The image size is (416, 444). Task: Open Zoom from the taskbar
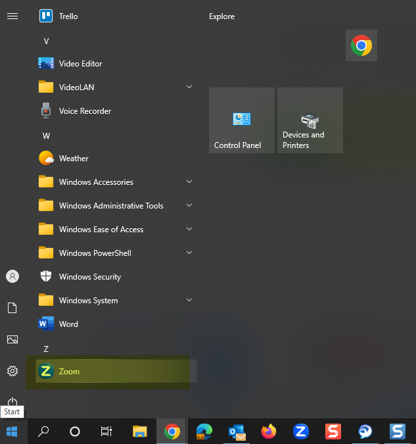[x=300, y=432]
